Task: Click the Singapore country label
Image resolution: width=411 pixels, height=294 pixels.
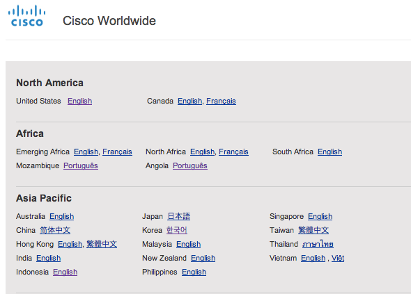Action: point(287,216)
